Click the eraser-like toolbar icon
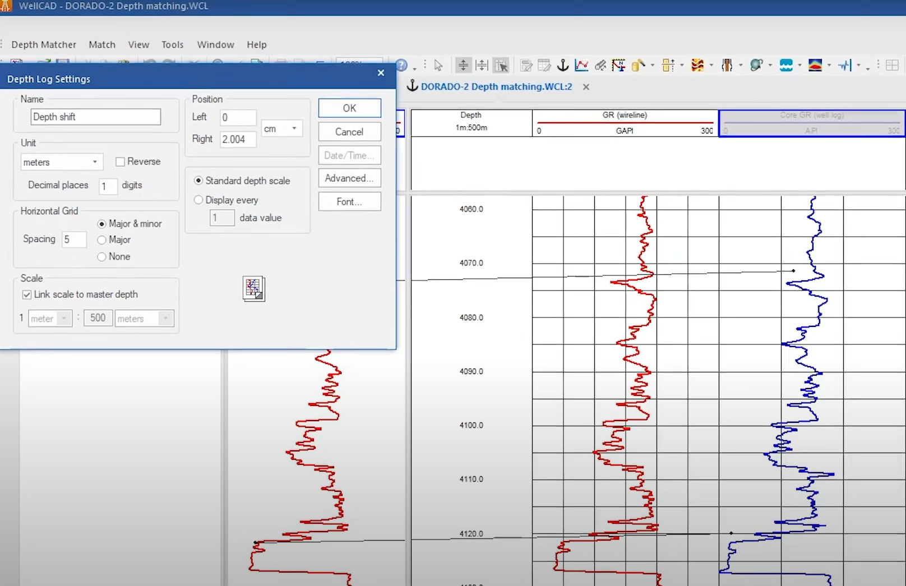The width and height of the screenshot is (906, 586). (x=600, y=66)
